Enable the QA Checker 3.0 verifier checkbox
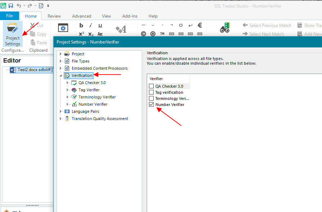Screen dimensions: 322x212 [x=151, y=86]
